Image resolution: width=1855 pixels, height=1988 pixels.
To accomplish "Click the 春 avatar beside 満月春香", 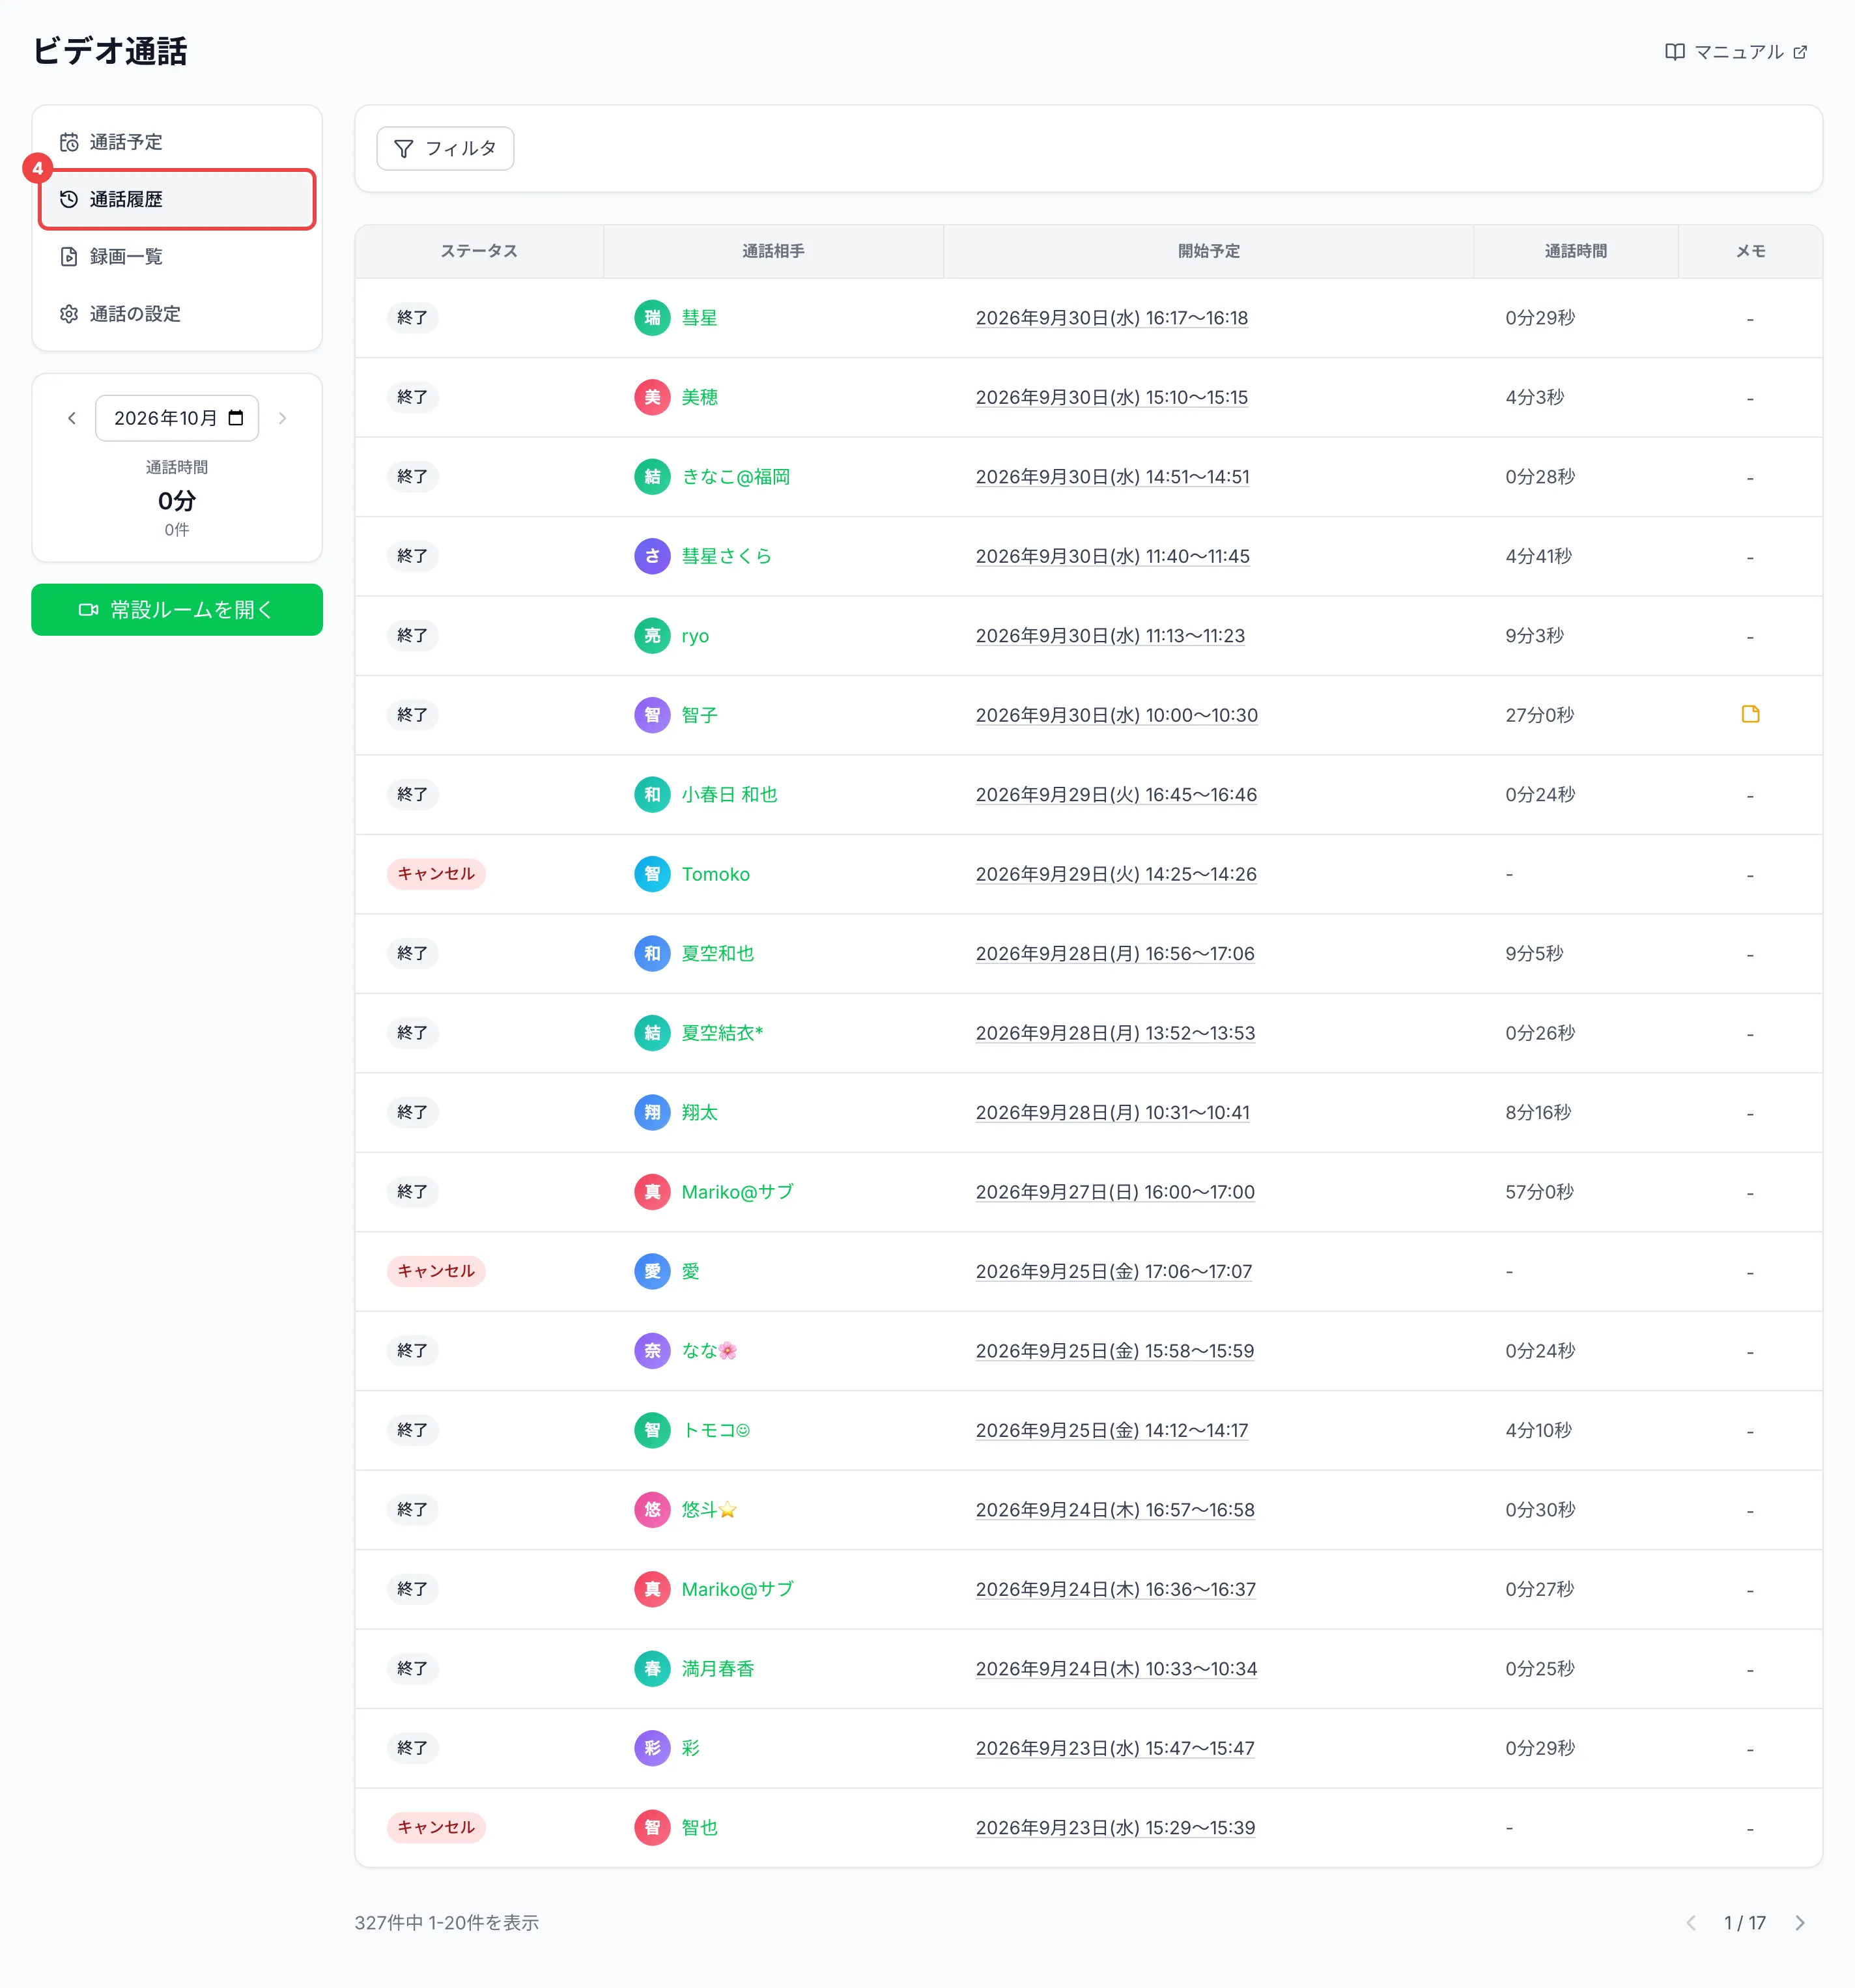I will [652, 1669].
